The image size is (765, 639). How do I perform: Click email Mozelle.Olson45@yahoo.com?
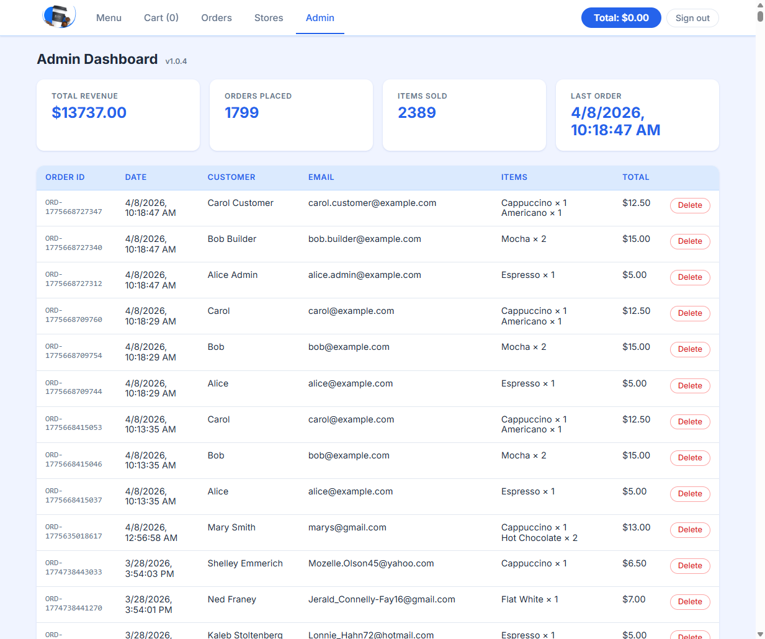point(371,563)
